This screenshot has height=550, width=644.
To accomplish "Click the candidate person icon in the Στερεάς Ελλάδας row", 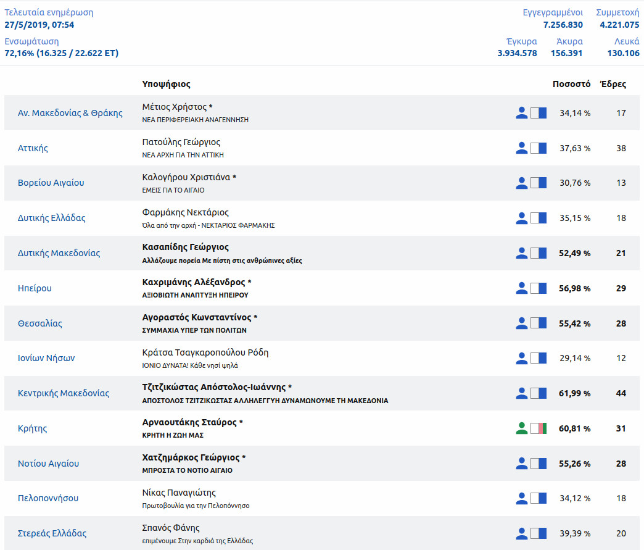I will point(522,533).
